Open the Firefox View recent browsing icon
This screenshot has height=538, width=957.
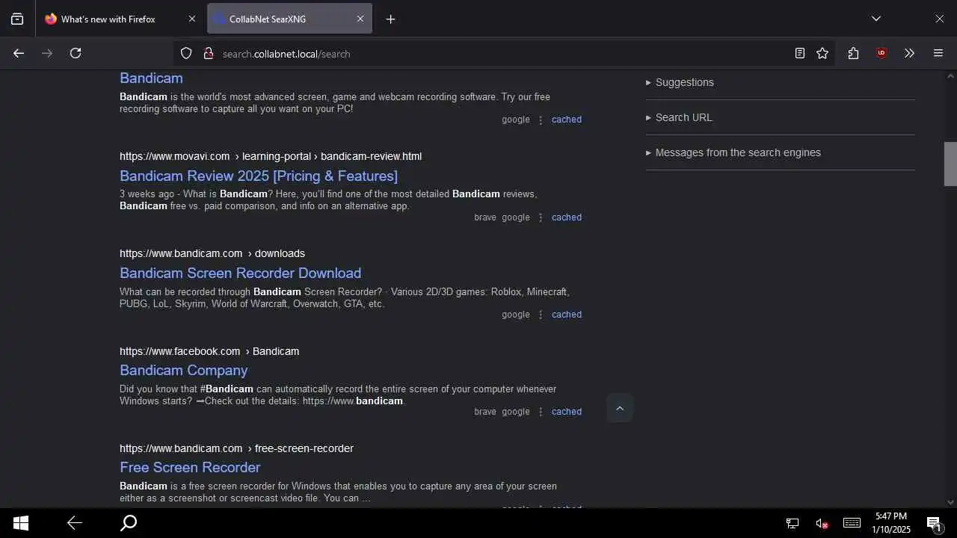(x=17, y=19)
